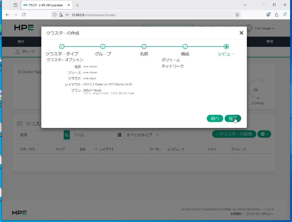The width and height of the screenshot is (292, 222).
Task: Click the クラスターの追加 button
Action: [x=234, y=134]
